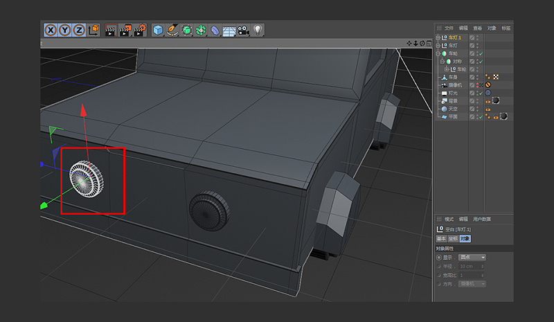Screen dimensions: 554x322
Task: Expand the 车灯.1 null object
Action: (438, 37)
